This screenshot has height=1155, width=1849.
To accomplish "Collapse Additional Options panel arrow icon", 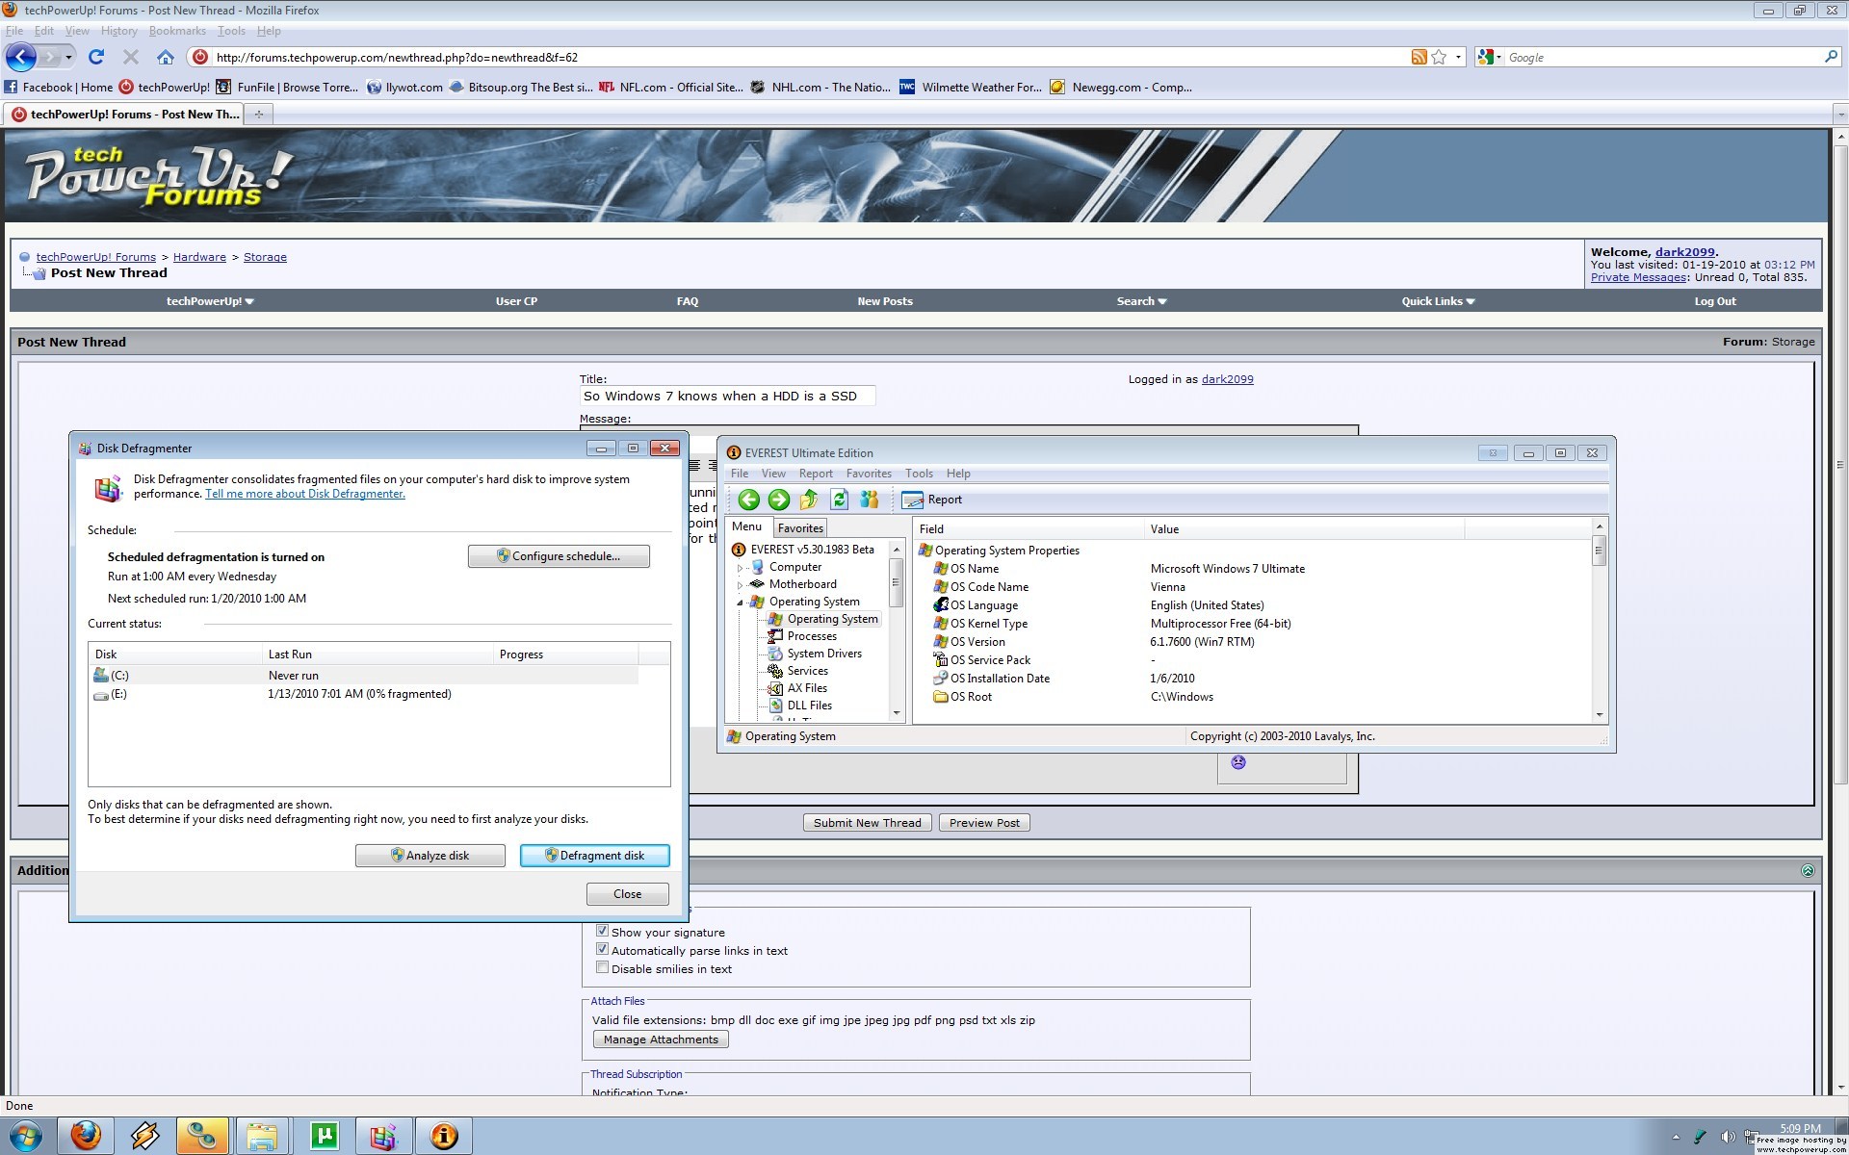I will coord(1808,870).
